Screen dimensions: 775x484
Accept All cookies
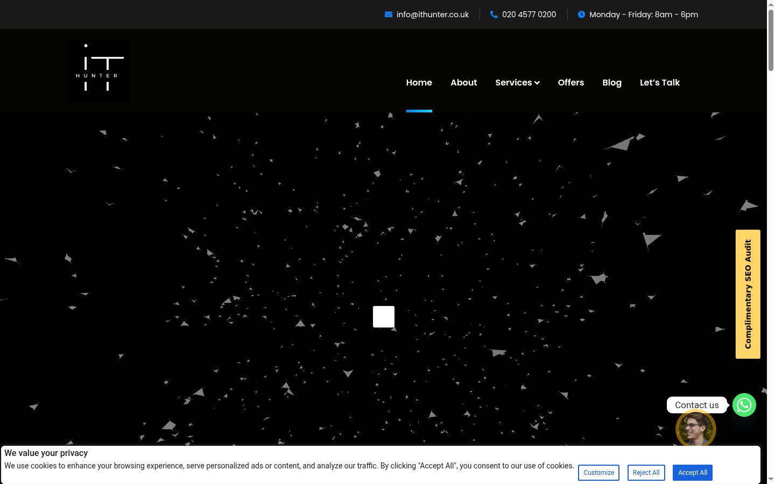coord(693,473)
